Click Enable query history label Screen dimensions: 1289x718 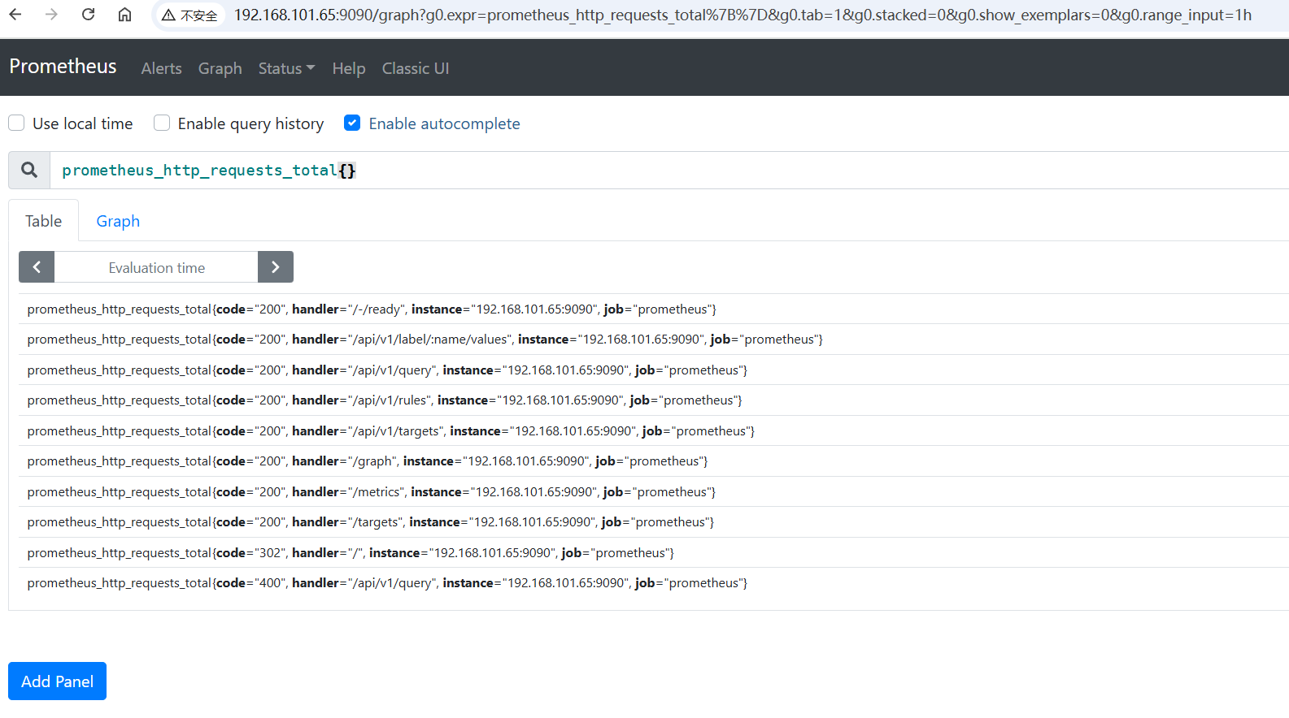click(x=250, y=123)
